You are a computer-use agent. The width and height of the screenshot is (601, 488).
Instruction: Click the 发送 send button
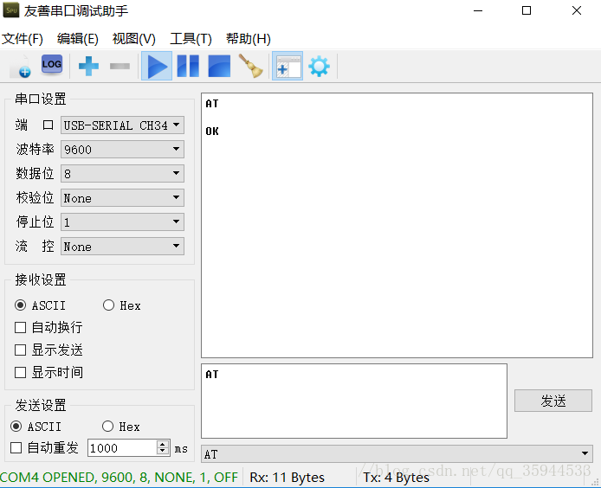553,401
